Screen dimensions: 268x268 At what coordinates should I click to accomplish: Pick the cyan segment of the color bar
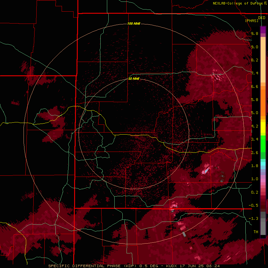[263, 164]
